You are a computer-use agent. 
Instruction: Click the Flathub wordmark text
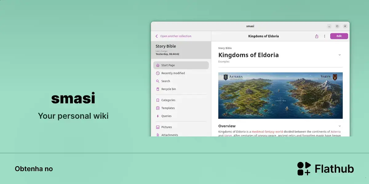click(x=334, y=169)
